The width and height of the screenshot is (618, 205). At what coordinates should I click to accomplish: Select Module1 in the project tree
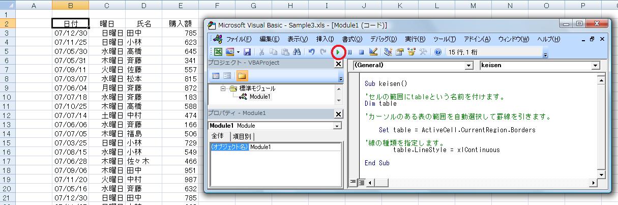pyautogui.click(x=260, y=96)
